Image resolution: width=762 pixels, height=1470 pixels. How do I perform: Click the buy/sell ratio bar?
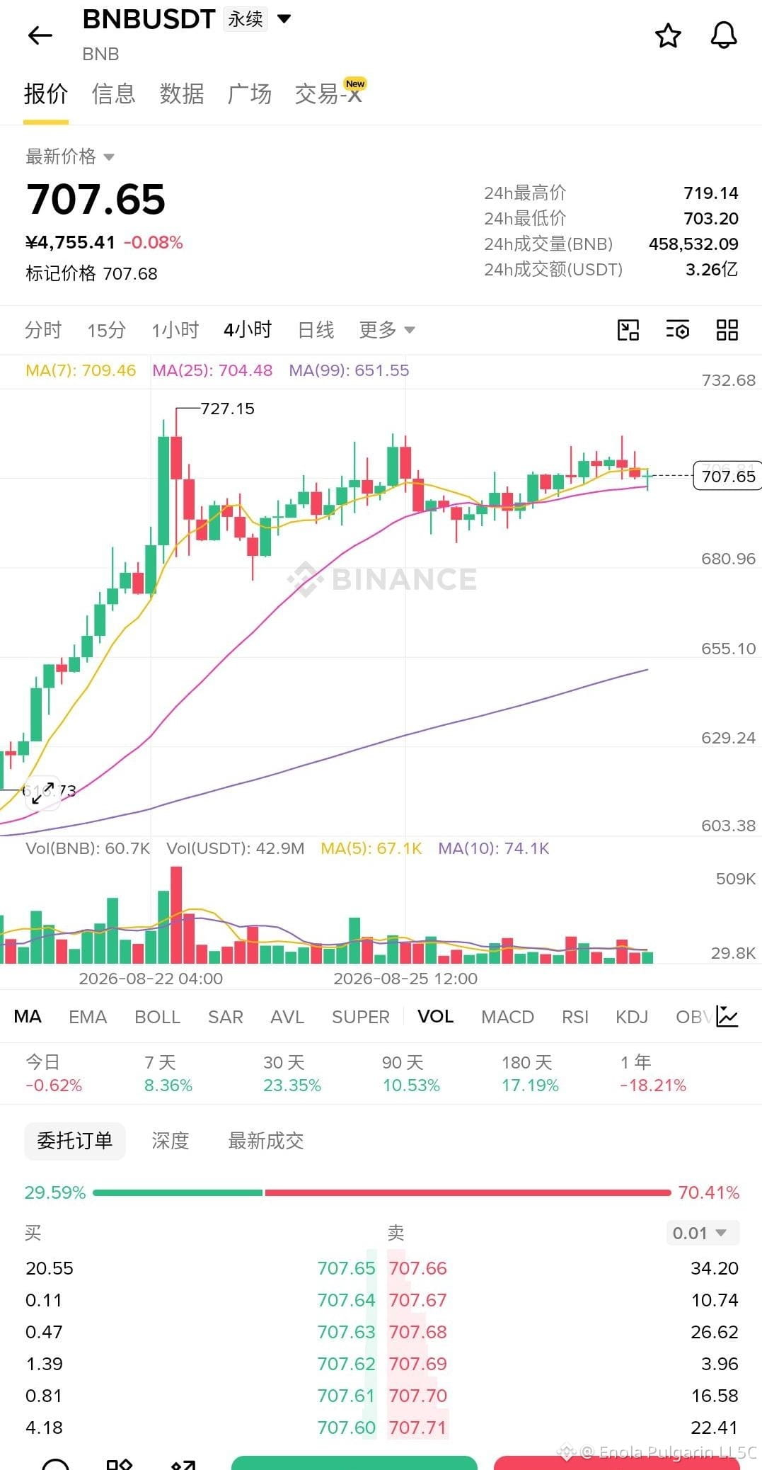click(381, 1192)
